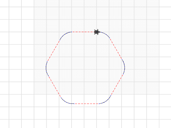Select the turtle sprite on the canvas
The height and width of the screenshot is (128, 171).
pyautogui.click(x=97, y=32)
